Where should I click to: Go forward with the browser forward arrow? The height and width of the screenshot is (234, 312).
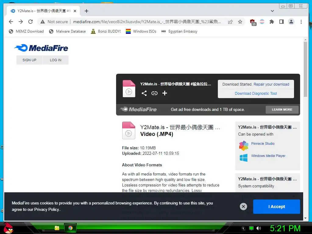21,22
